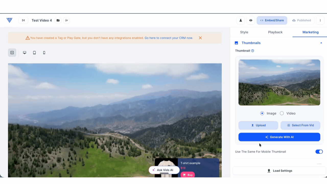Image resolution: width=327 pixels, height=184 pixels.
Task: Click the main video preview area
Action: tap(115, 120)
